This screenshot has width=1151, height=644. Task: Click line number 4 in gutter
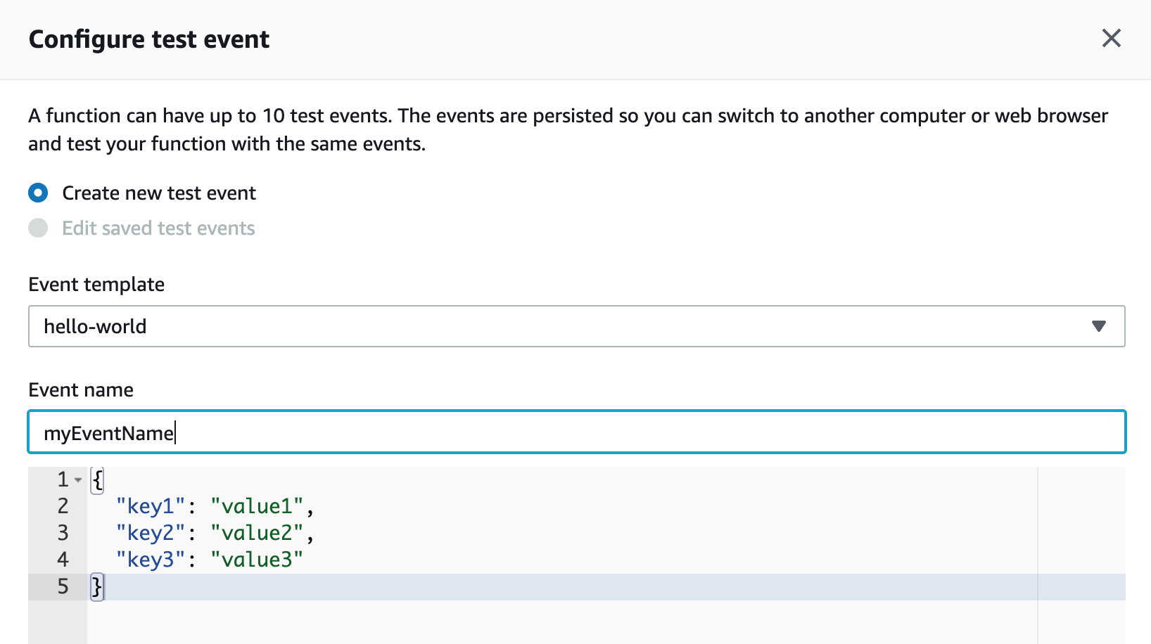coord(63,560)
